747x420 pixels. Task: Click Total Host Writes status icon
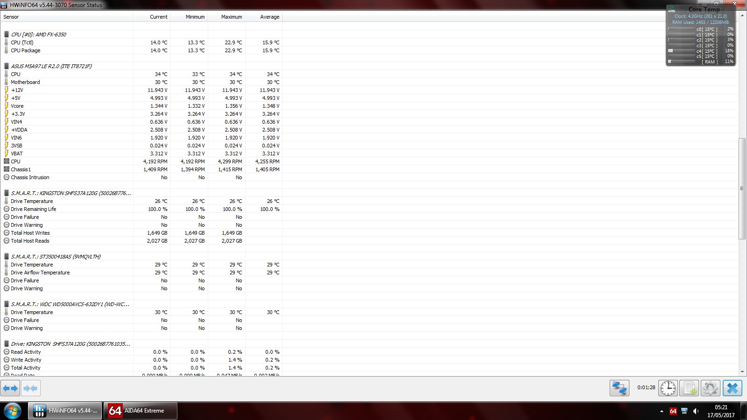7,233
